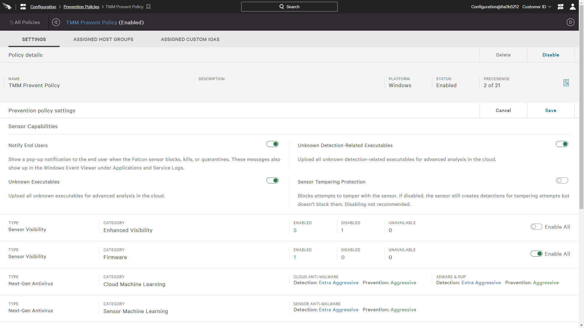This screenshot has height=328, width=584.
Task: Go to the next policy arrow
Action: 571,22
